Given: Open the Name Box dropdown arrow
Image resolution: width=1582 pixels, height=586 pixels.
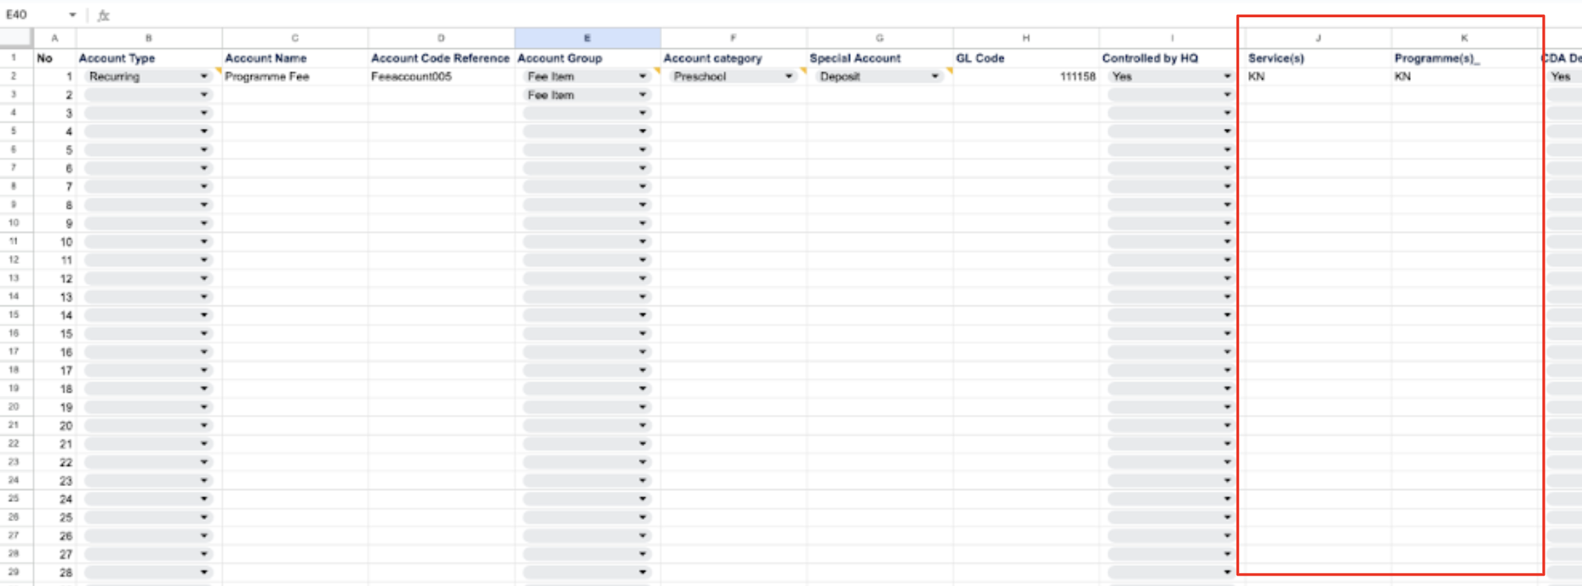Looking at the screenshot, I should pos(72,14).
